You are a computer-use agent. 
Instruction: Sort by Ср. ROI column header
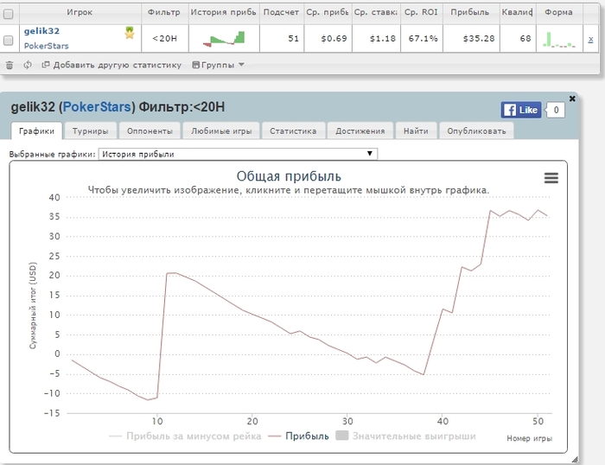(x=421, y=12)
